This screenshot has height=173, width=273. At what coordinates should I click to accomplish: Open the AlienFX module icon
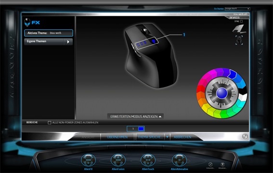[88, 160]
